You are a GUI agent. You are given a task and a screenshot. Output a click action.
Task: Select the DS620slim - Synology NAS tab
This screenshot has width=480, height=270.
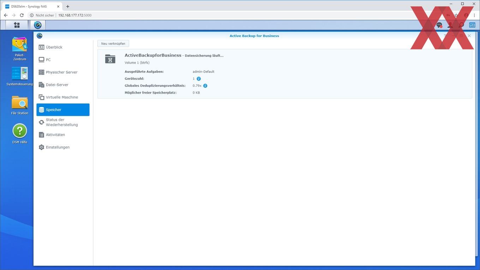coord(32,6)
